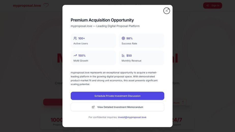The height and width of the screenshot is (132, 235).
Task: Click the upvote arrow on Hunt badge
Action: 183,102
